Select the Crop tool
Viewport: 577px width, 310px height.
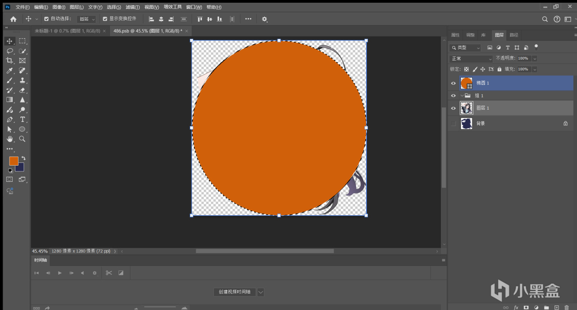tap(9, 60)
